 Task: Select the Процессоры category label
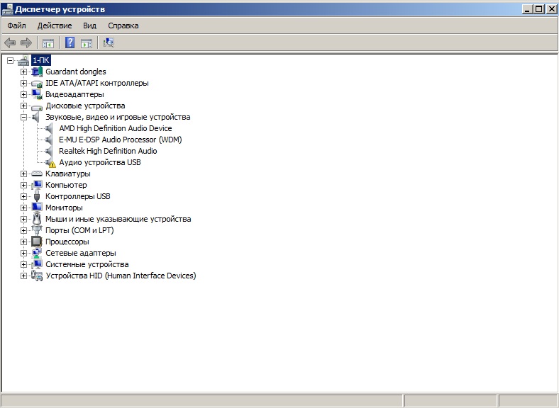pos(67,242)
